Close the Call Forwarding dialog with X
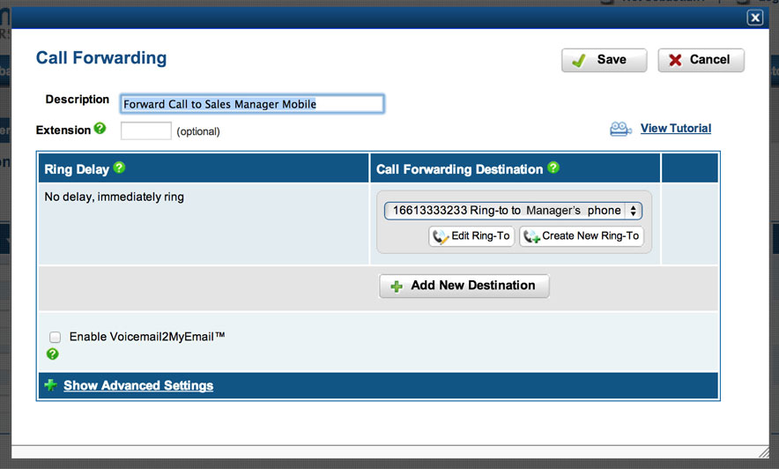 (x=754, y=18)
